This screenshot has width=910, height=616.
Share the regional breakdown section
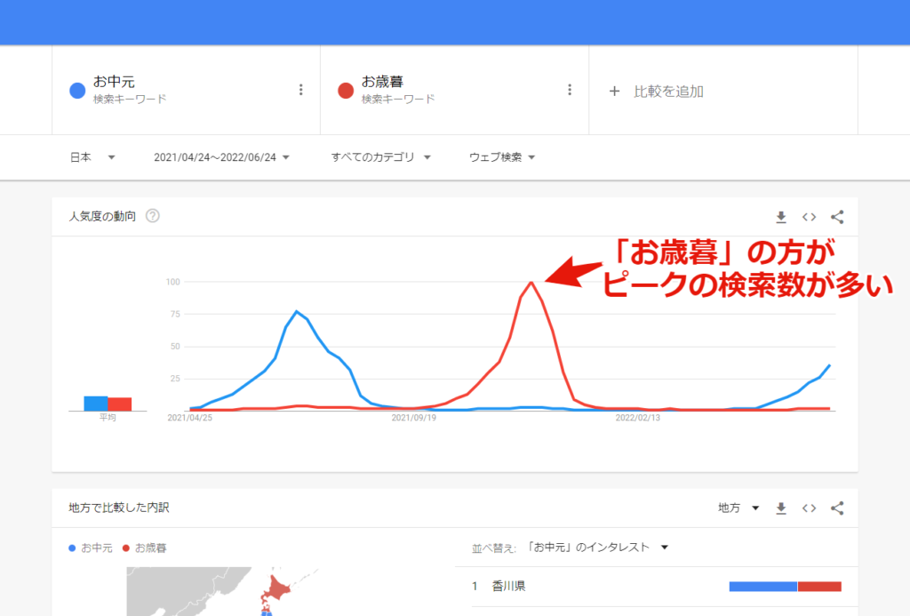836,508
